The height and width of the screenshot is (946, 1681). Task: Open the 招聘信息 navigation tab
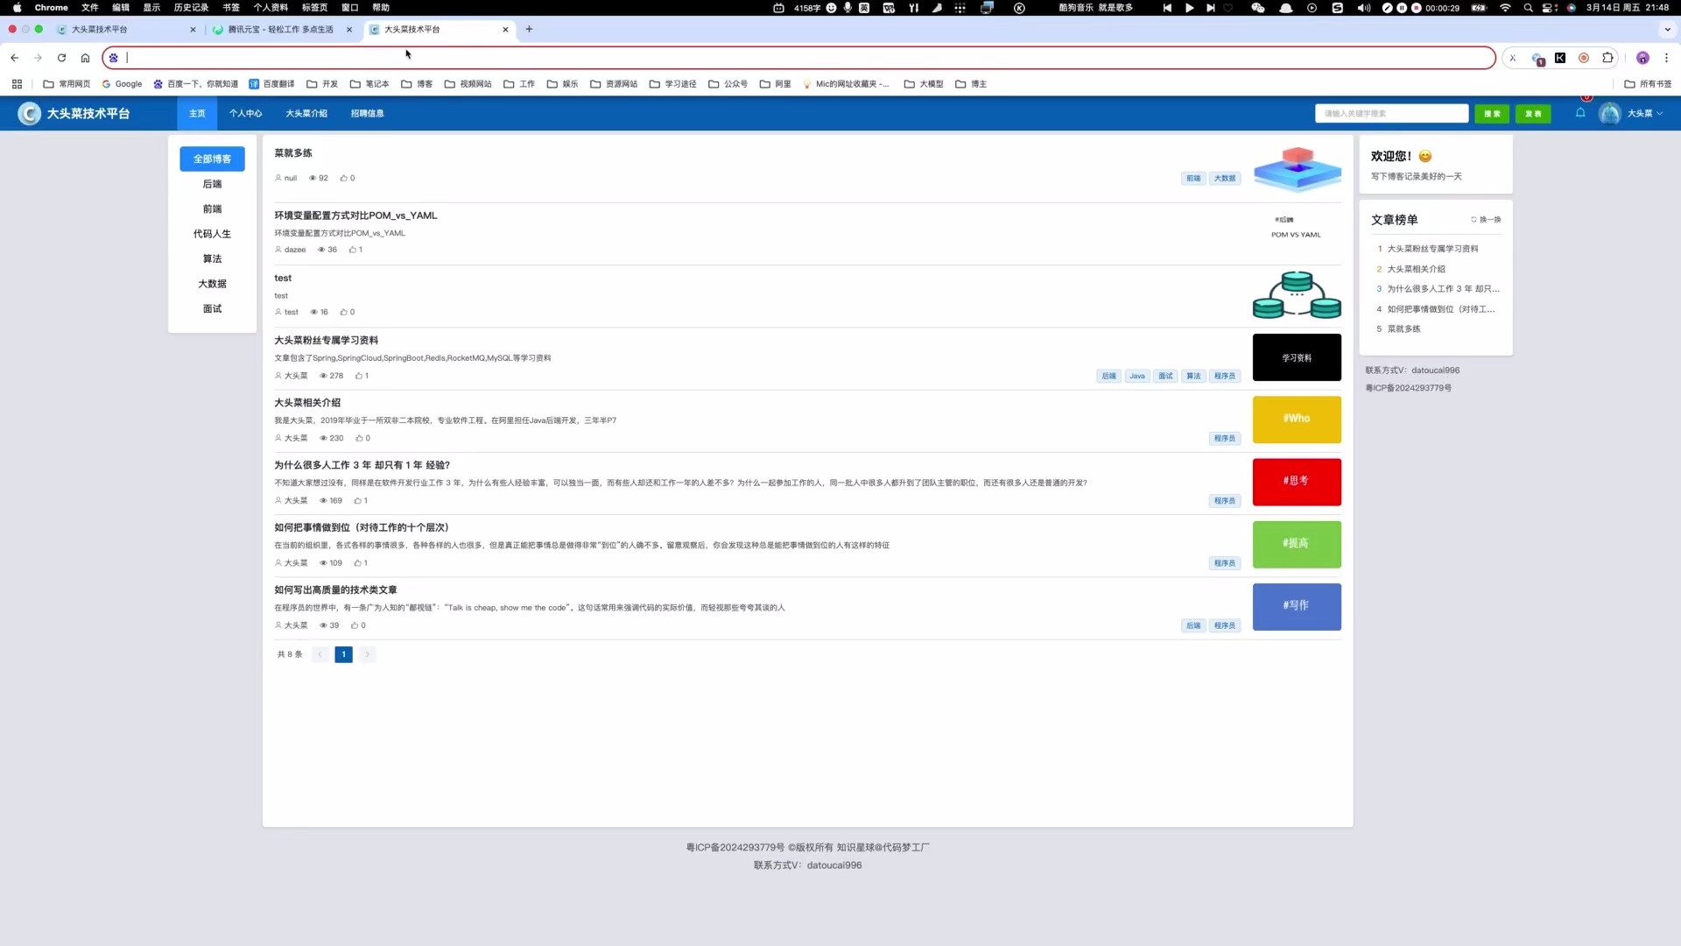tap(367, 114)
